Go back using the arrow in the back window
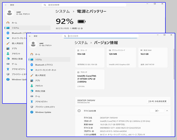Image resolution: width=177 pixels, height=140 pixels. [x=6, y=5]
